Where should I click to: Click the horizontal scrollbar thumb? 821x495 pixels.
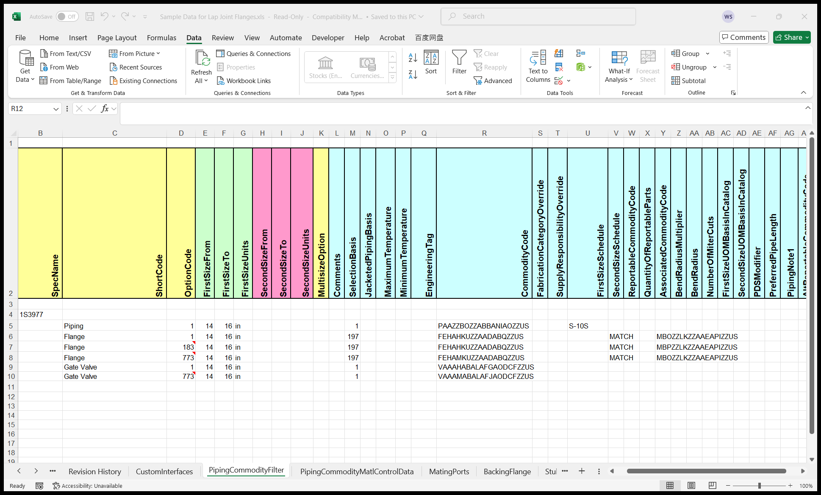[706, 471]
